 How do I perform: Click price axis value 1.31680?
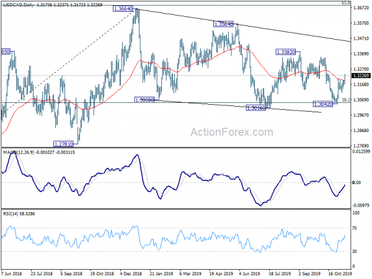[361, 85]
